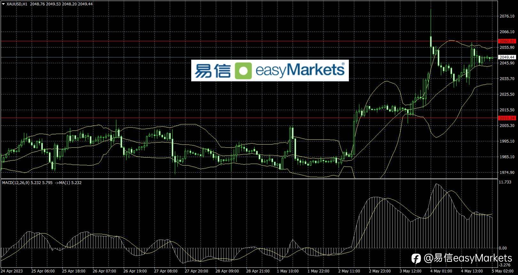
Task: Click the 28 Apr 09:00 time label
Action: (x=227, y=271)
